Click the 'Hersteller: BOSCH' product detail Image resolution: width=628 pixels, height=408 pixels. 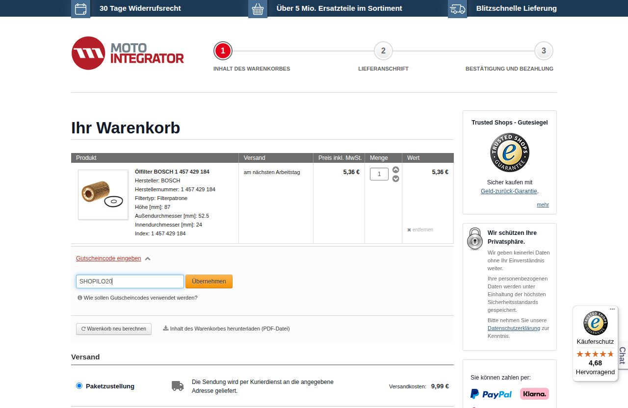tap(157, 180)
